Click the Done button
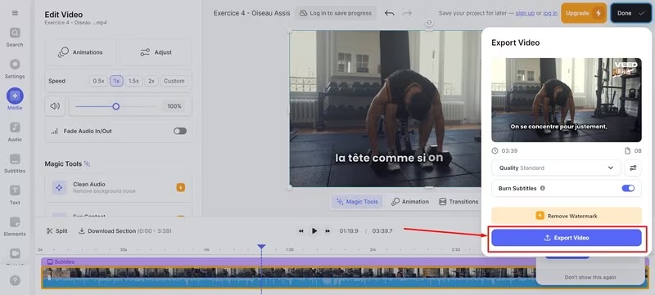This screenshot has height=295, width=655. pyautogui.click(x=630, y=13)
